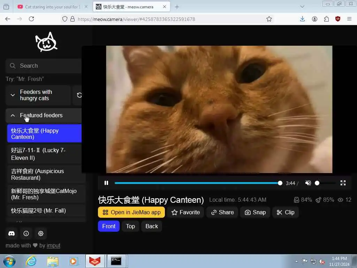Switch to Front camera view
Viewport: 357px width, 268px height.
pos(109,226)
